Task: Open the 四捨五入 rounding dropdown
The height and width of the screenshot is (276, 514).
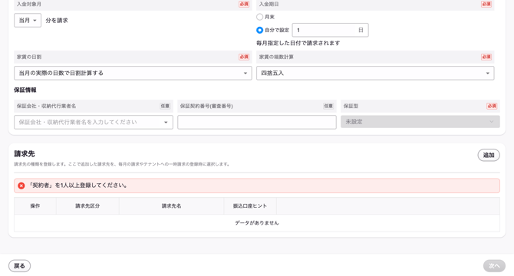Action: coord(375,73)
